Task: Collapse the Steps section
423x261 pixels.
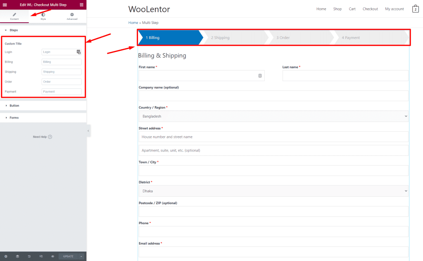Action: (13, 30)
